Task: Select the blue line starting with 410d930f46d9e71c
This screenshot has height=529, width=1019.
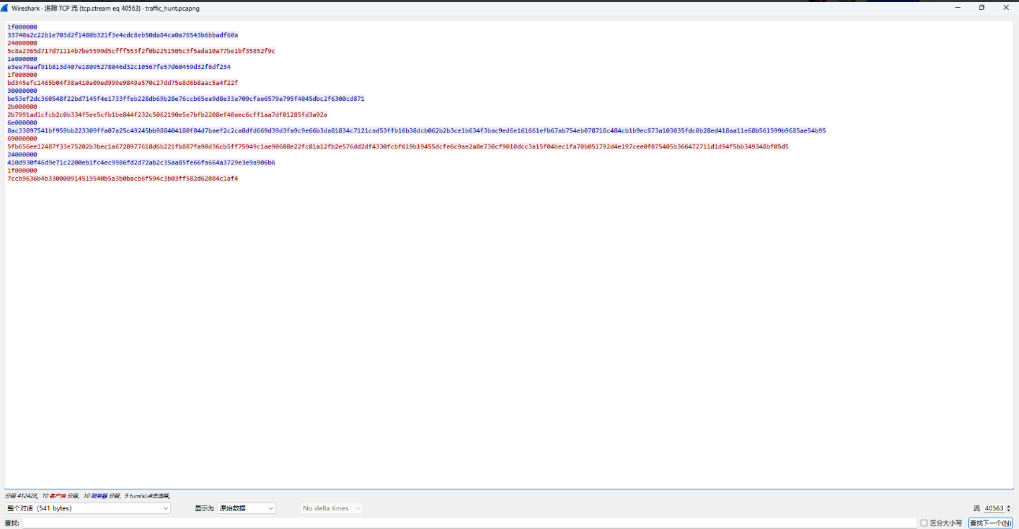Action: coord(141,163)
